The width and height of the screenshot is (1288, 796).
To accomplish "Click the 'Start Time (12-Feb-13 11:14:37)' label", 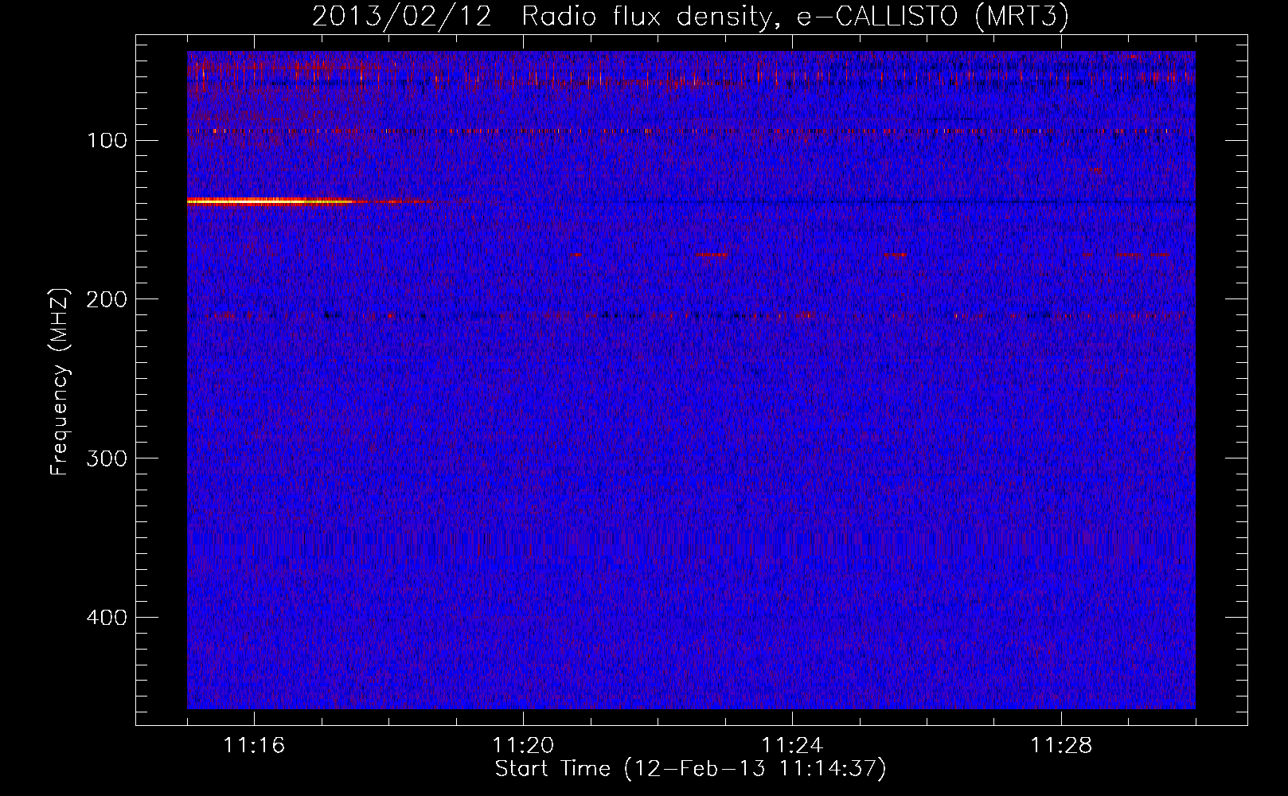I will click(690, 769).
